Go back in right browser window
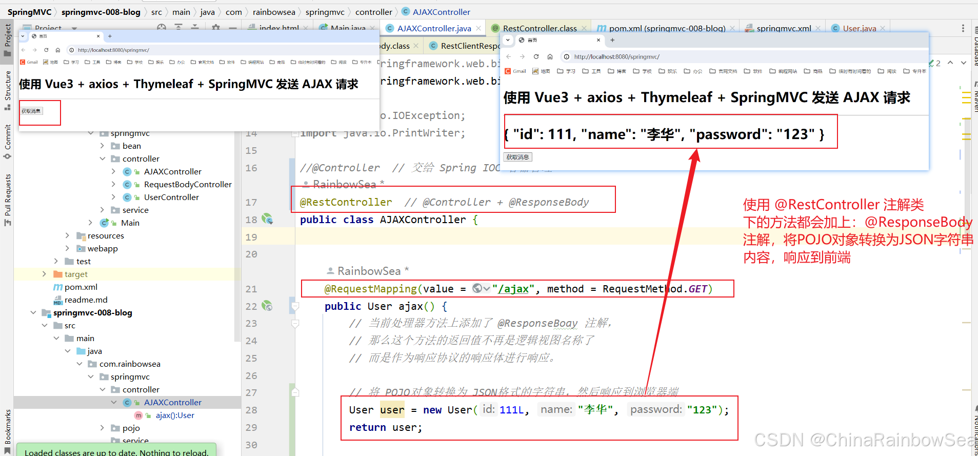Viewport: 978px width, 456px height. [508, 56]
